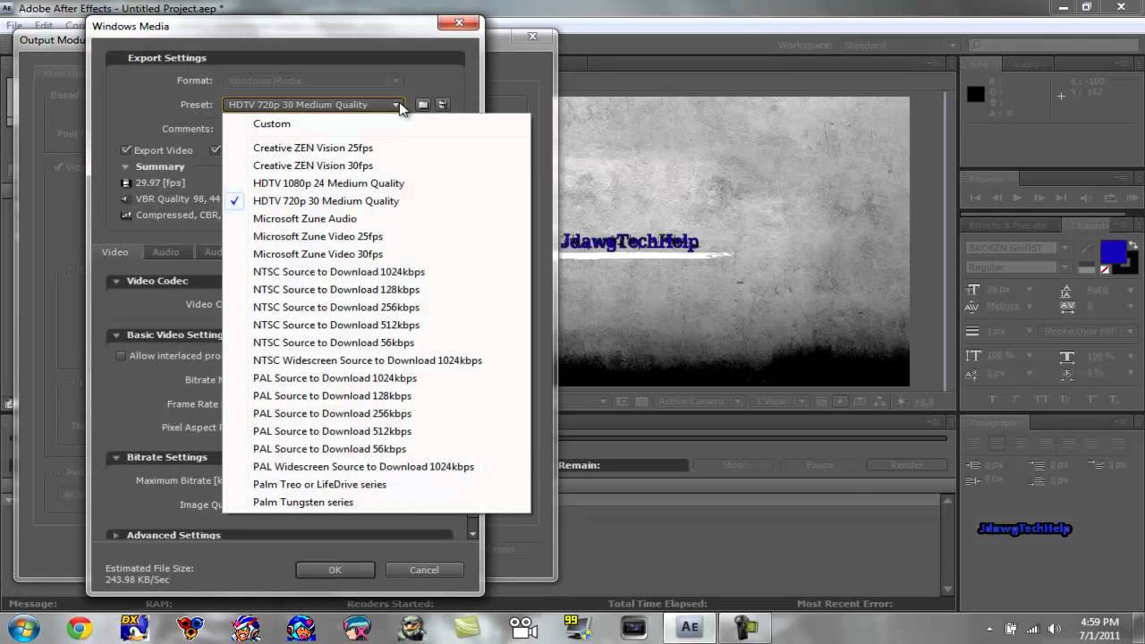Open the Edit menu
The image size is (1145, 644).
[x=44, y=25]
